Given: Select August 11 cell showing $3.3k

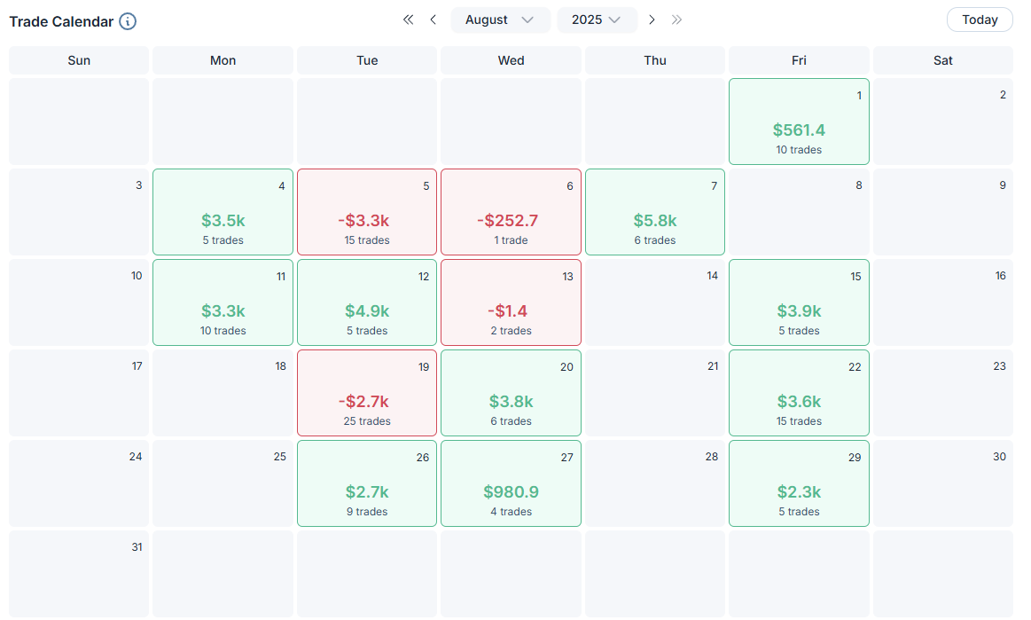Looking at the screenshot, I should point(223,302).
